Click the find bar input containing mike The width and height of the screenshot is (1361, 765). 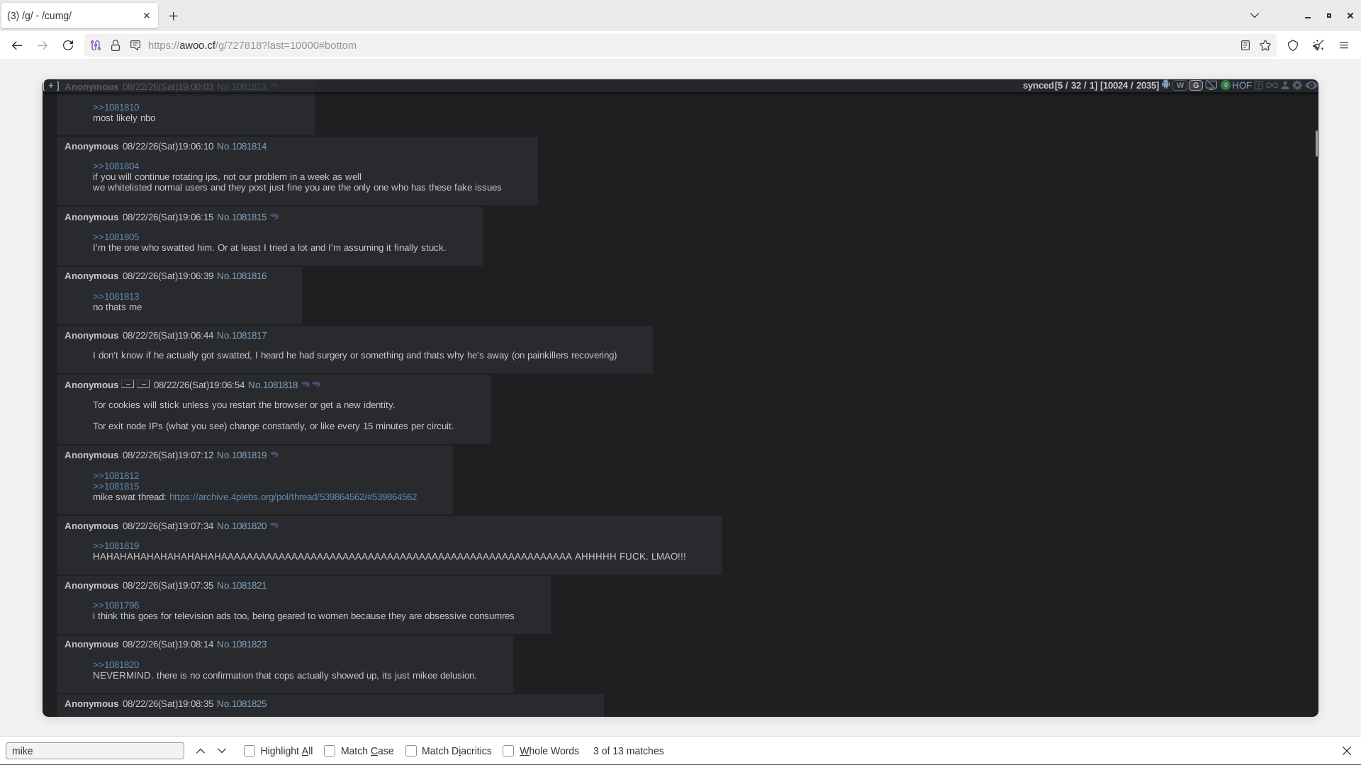click(x=95, y=751)
